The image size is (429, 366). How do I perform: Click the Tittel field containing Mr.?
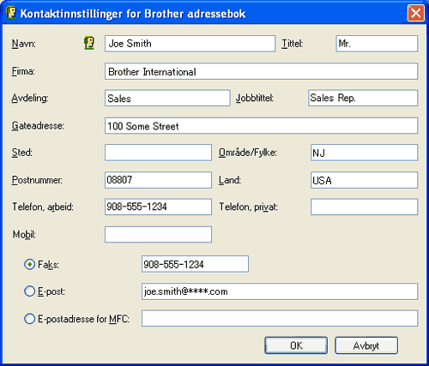coord(377,44)
